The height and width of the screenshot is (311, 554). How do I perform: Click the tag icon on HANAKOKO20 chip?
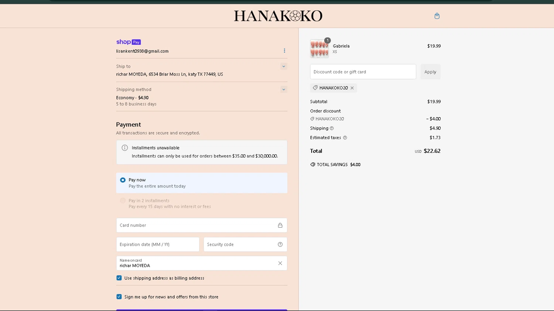pos(315,88)
